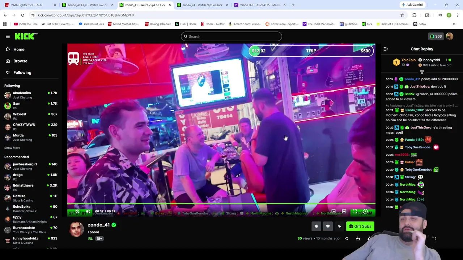463x260 pixels.
Task: Open the Edmatthews recommended channel
Action: point(30,187)
